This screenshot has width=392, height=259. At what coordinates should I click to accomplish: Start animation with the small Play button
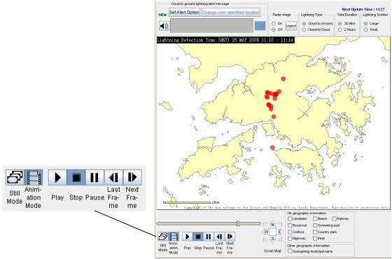point(188,237)
